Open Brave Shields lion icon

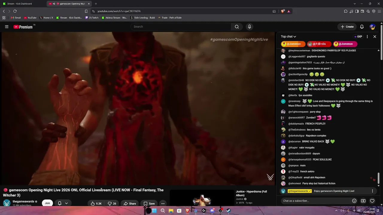283,11
